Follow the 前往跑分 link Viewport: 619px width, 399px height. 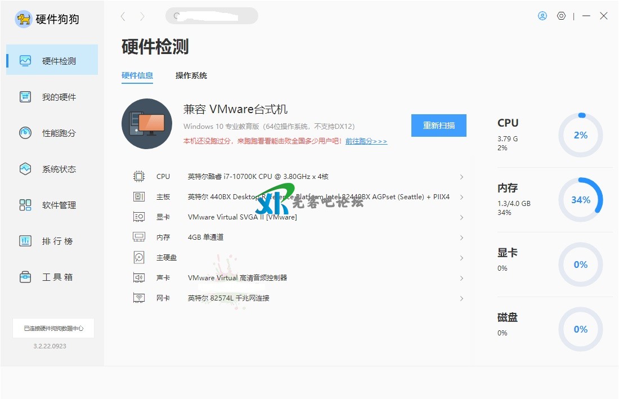366,141
